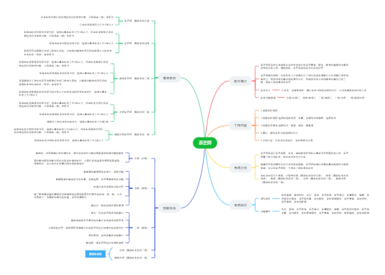This screenshot has width=385, height=275.
Task: Click the 高级茶艺师 国家资格三级 subtopic under 报考条件
Action: pyautogui.click(x=134, y=78)
